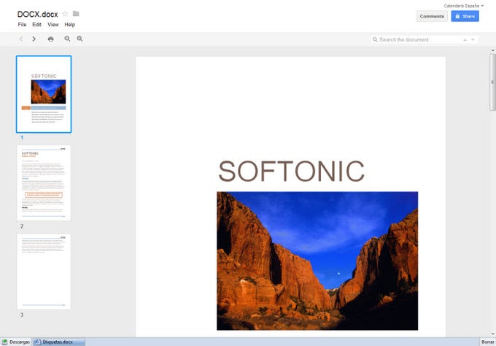
Task: Open the View menu
Action: click(53, 24)
